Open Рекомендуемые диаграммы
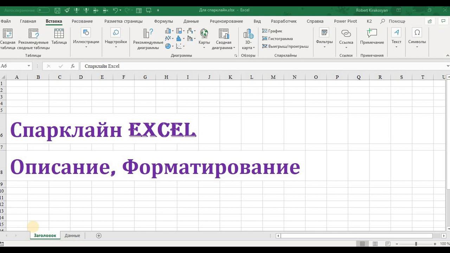This screenshot has width=450, height=253. tap(148, 39)
